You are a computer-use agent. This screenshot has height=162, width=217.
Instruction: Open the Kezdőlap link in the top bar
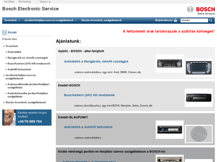(9, 2)
